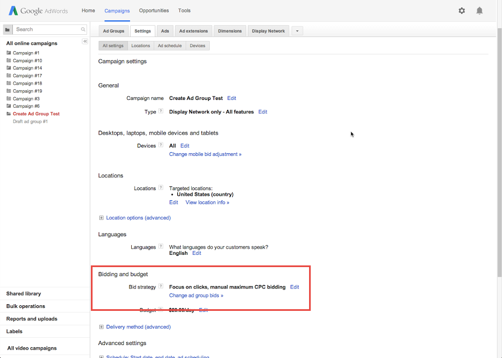Click help icon next to Devices

[161, 145]
